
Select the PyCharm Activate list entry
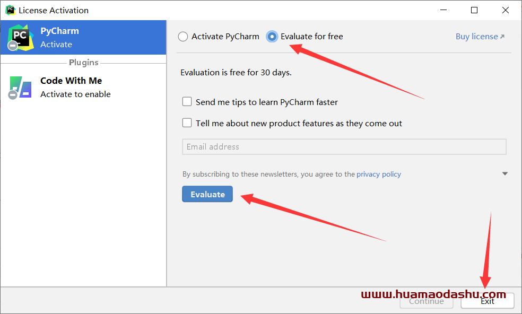coord(83,37)
